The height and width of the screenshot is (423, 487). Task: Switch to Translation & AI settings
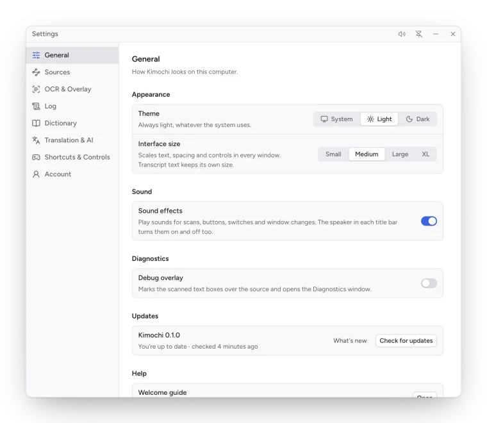point(72,140)
